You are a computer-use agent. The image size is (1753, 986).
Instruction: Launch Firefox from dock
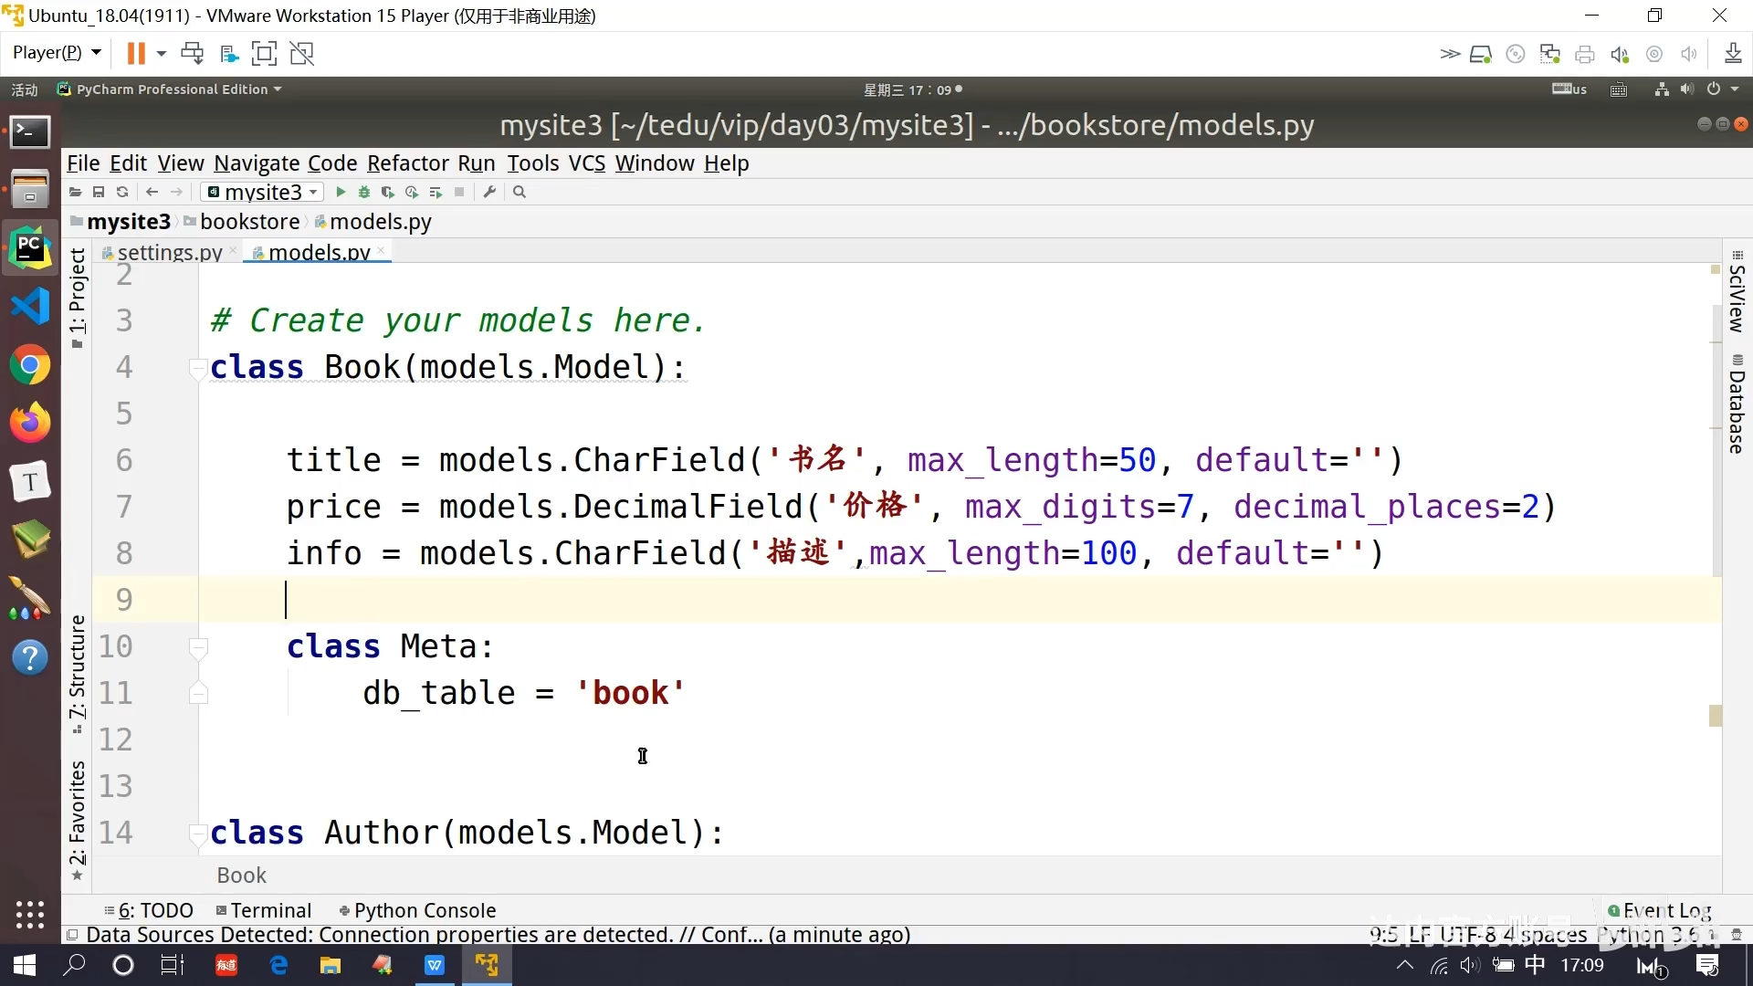pos(30,423)
